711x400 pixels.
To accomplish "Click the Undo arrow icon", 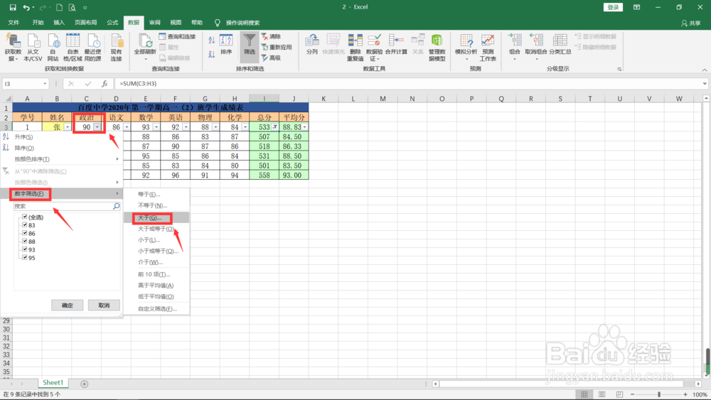I will coord(26,7).
